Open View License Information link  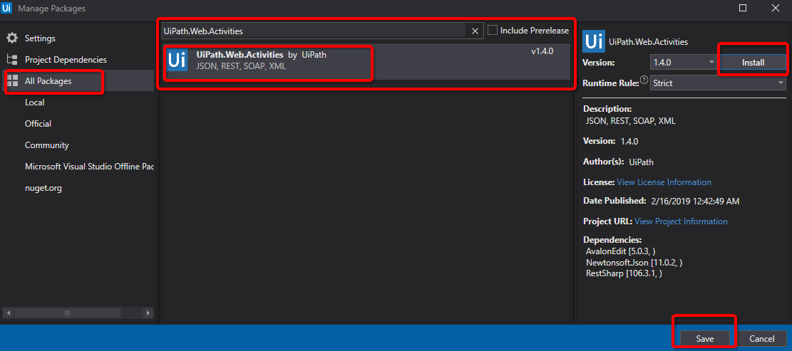pos(664,182)
